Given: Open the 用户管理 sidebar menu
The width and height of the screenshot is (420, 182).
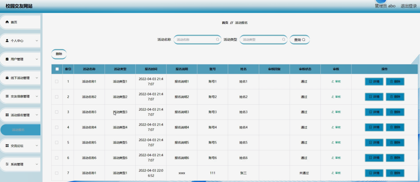Looking at the screenshot, I should pyautogui.click(x=20, y=59).
